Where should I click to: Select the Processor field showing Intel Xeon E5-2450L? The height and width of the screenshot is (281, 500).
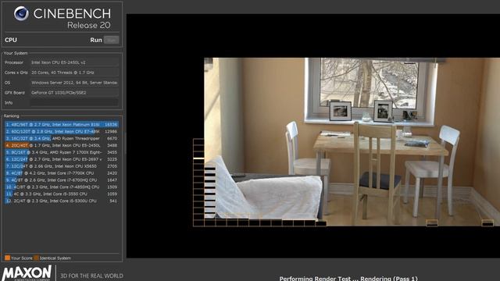tap(74, 62)
